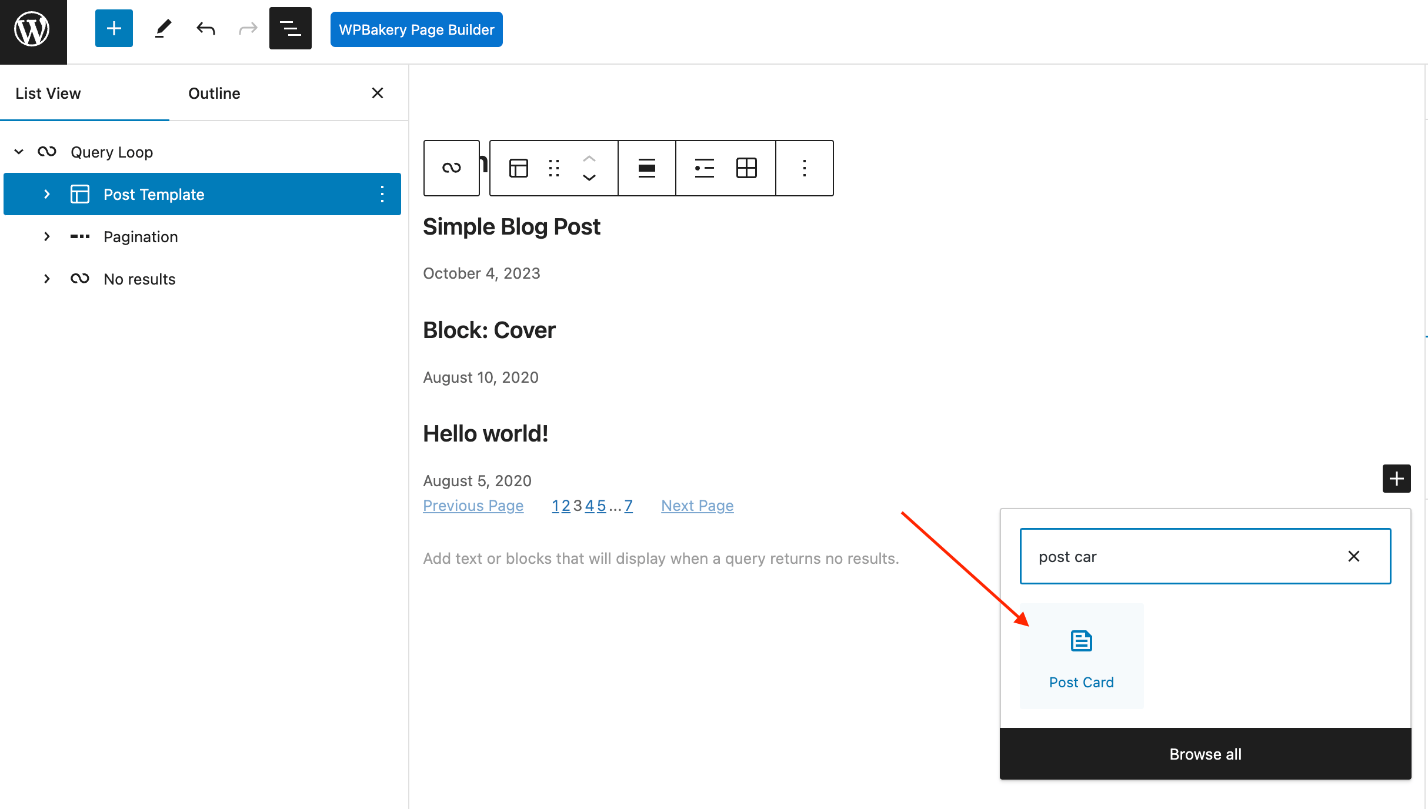
Task: Select the August 10, 2020 date
Action: click(481, 377)
